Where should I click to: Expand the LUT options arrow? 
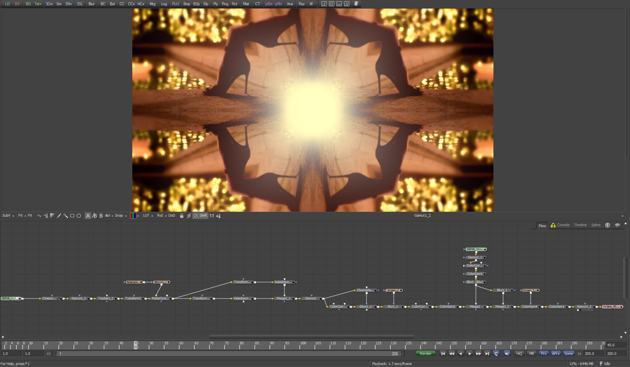[152, 216]
